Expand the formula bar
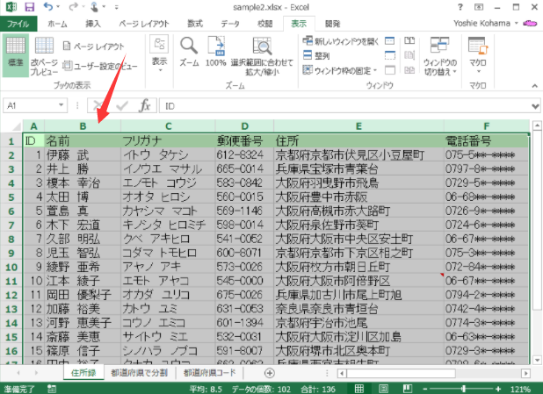The width and height of the screenshot is (543, 394). [535, 106]
